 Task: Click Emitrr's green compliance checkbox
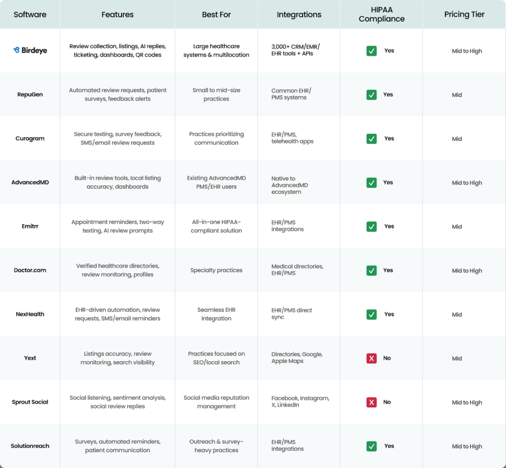[x=372, y=226]
